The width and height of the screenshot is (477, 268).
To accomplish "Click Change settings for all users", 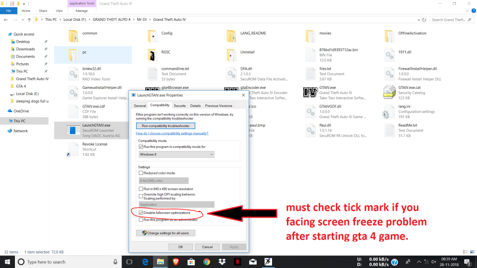I will click(x=165, y=233).
